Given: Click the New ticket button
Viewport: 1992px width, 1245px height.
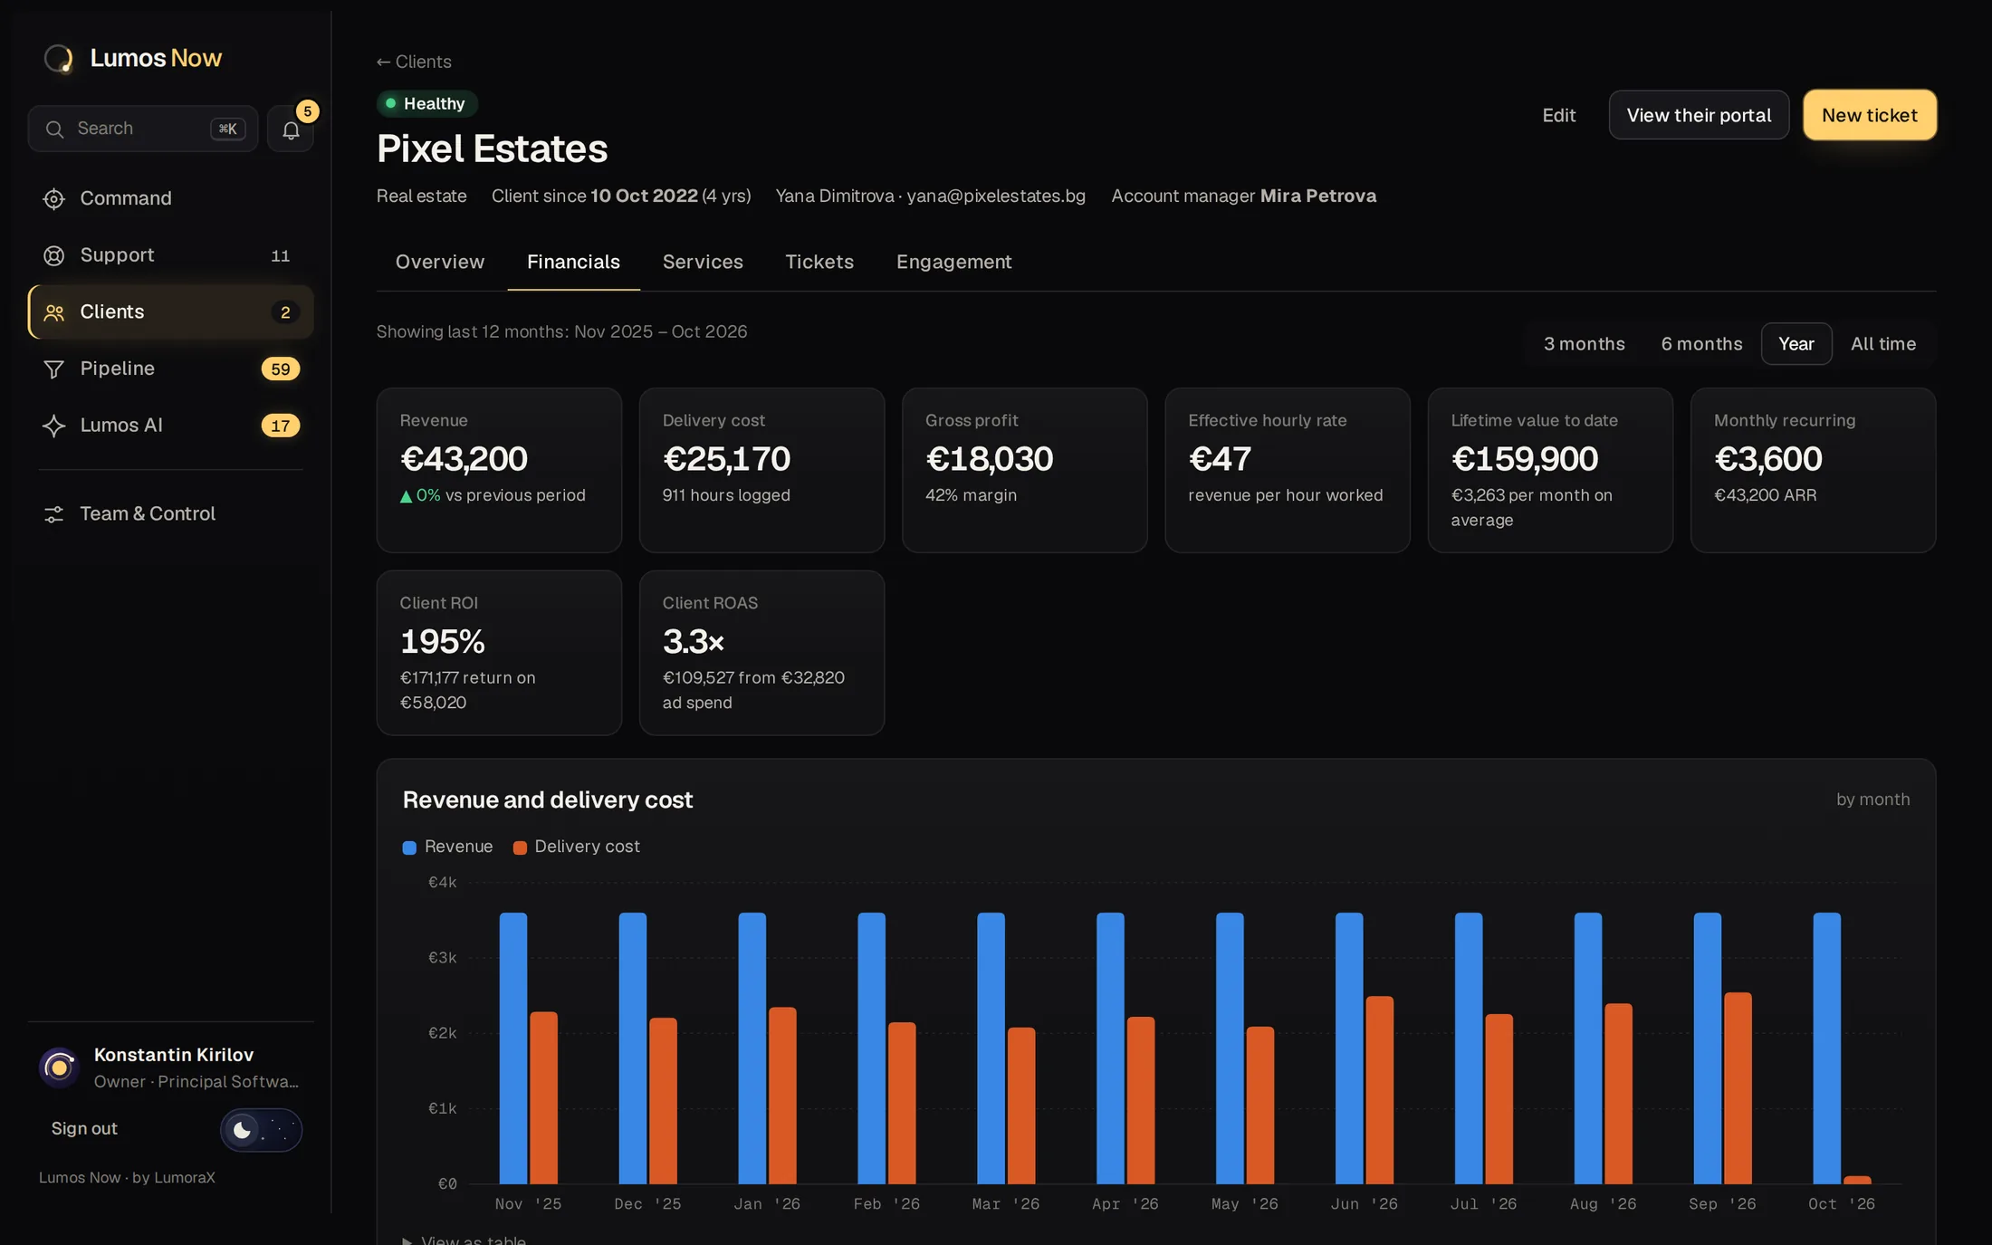Looking at the screenshot, I should [1869, 115].
